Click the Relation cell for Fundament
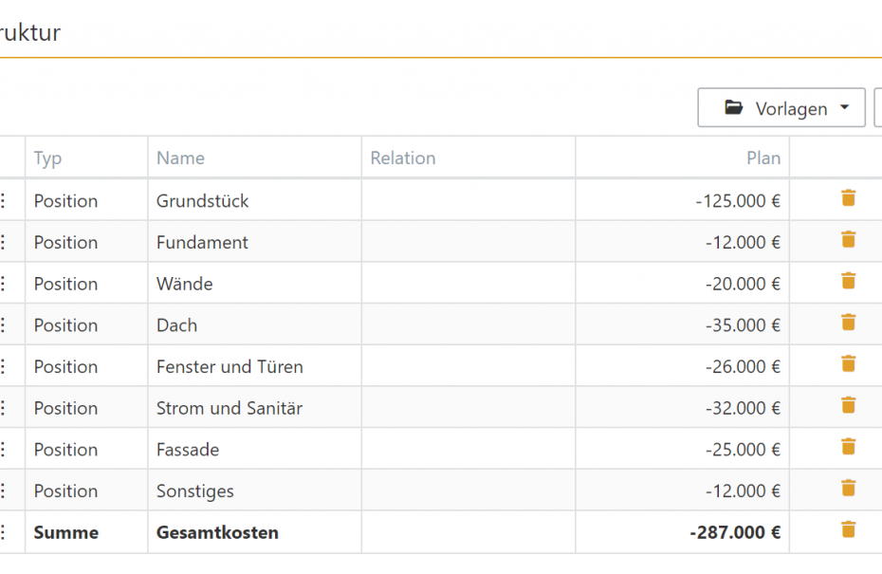Image resolution: width=882 pixels, height=574 pixels. [x=469, y=242]
